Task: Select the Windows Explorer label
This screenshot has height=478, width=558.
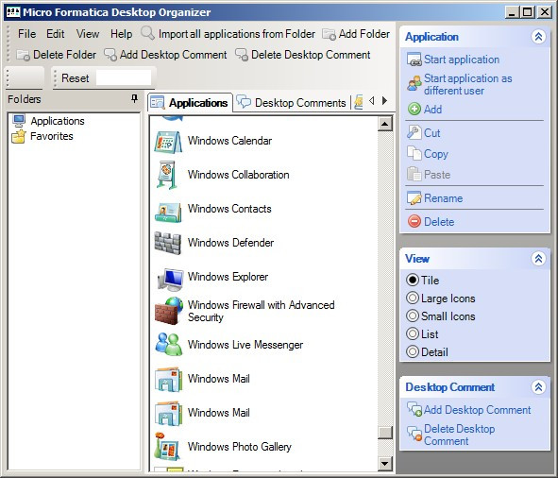Action: pyautogui.click(x=228, y=277)
